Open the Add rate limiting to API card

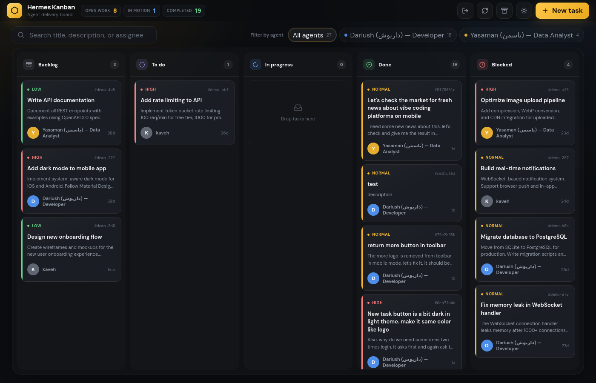click(x=185, y=113)
